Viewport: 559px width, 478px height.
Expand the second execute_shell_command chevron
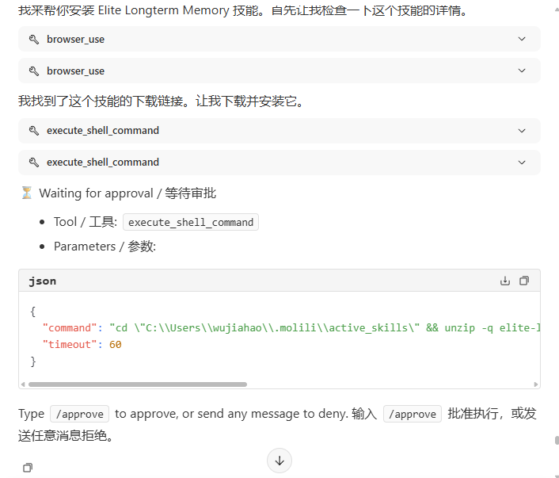coord(522,163)
